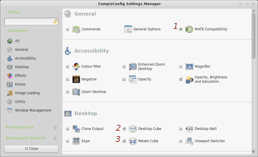258x157 pixels.
Task: Open the Expo plugin icon
Action: click(76, 141)
